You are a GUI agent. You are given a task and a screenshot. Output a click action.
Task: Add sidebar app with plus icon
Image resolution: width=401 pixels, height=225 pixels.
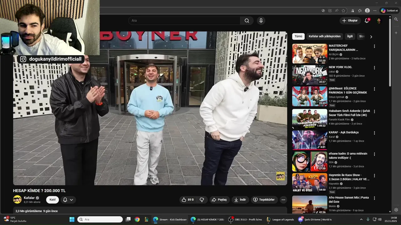tap(396, 32)
